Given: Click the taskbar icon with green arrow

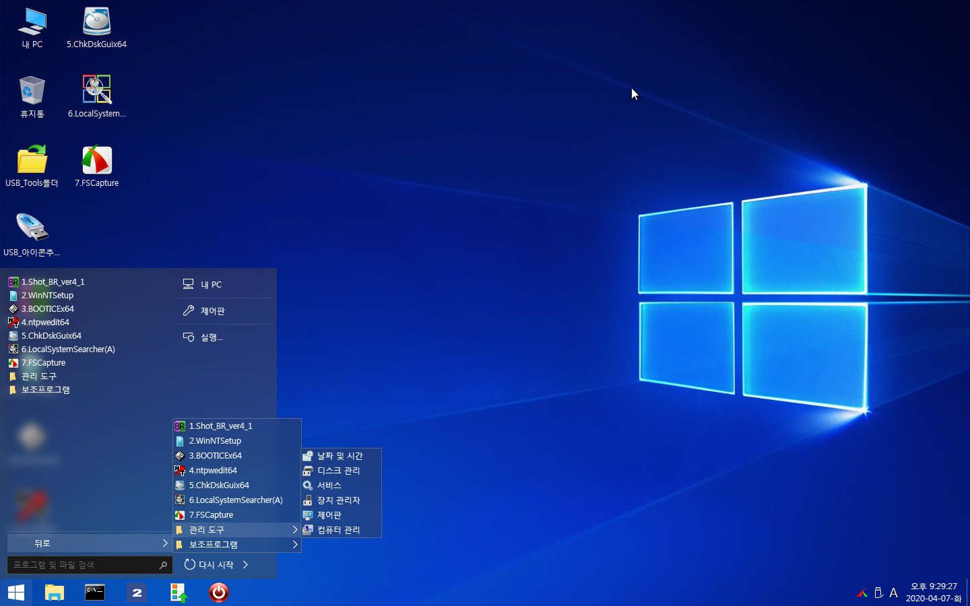Looking at the screenshot, I should click(178, 593).
